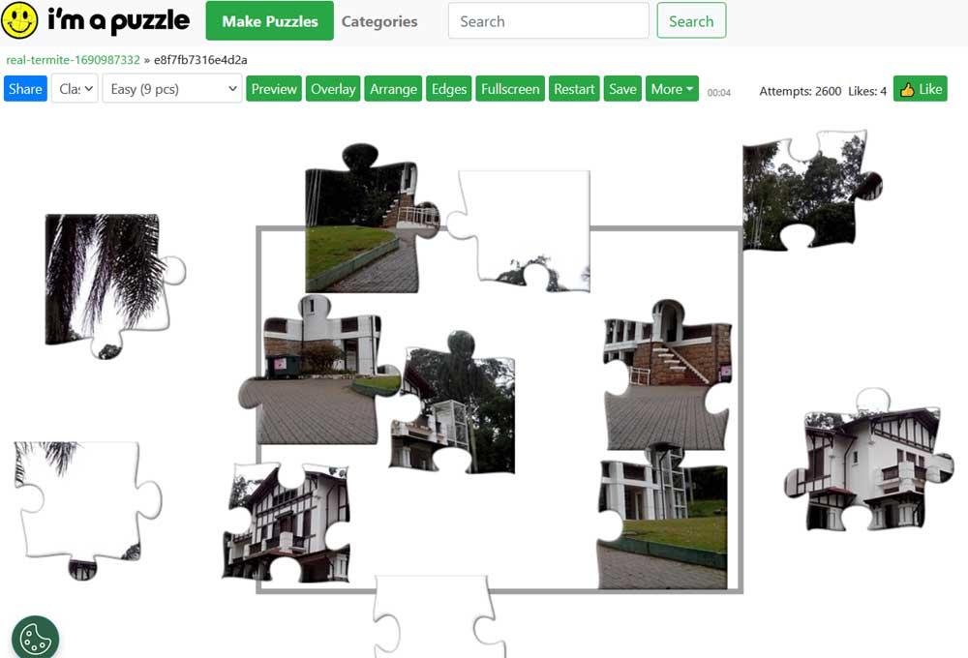Expand the More dropdown menu
Image resolution: width=968 pixels, height=658 pixels.
672,89
